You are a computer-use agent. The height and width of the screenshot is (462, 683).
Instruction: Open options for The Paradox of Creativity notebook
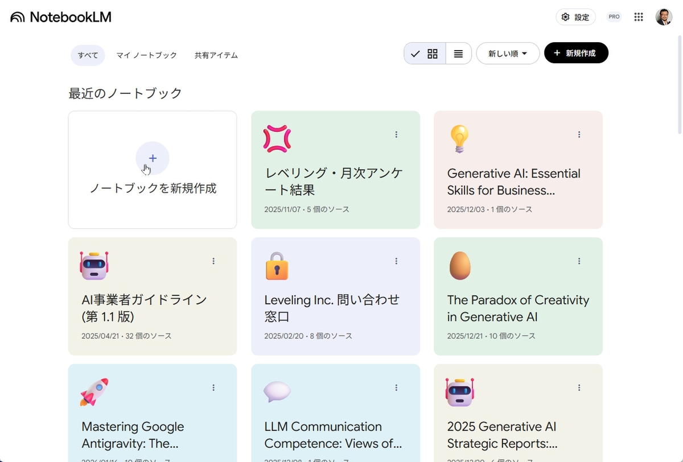(x=579, y=261)
